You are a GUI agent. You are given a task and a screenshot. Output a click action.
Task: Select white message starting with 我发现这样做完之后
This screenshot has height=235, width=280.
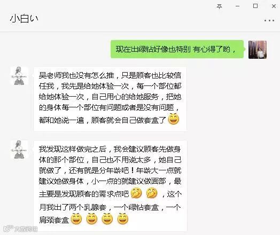110,185
